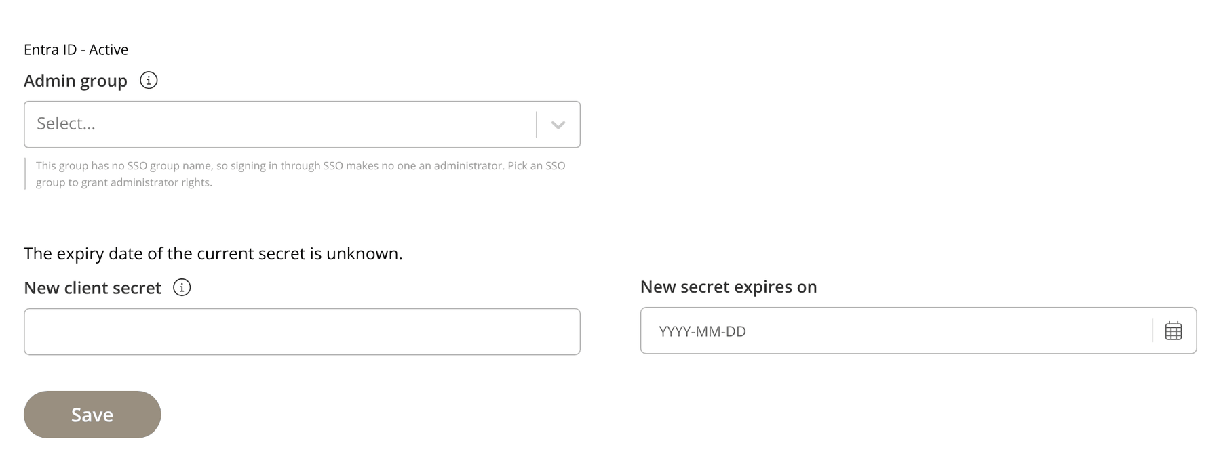Click the Admin group info icon
1221x462 pixels.
[149, 81]
